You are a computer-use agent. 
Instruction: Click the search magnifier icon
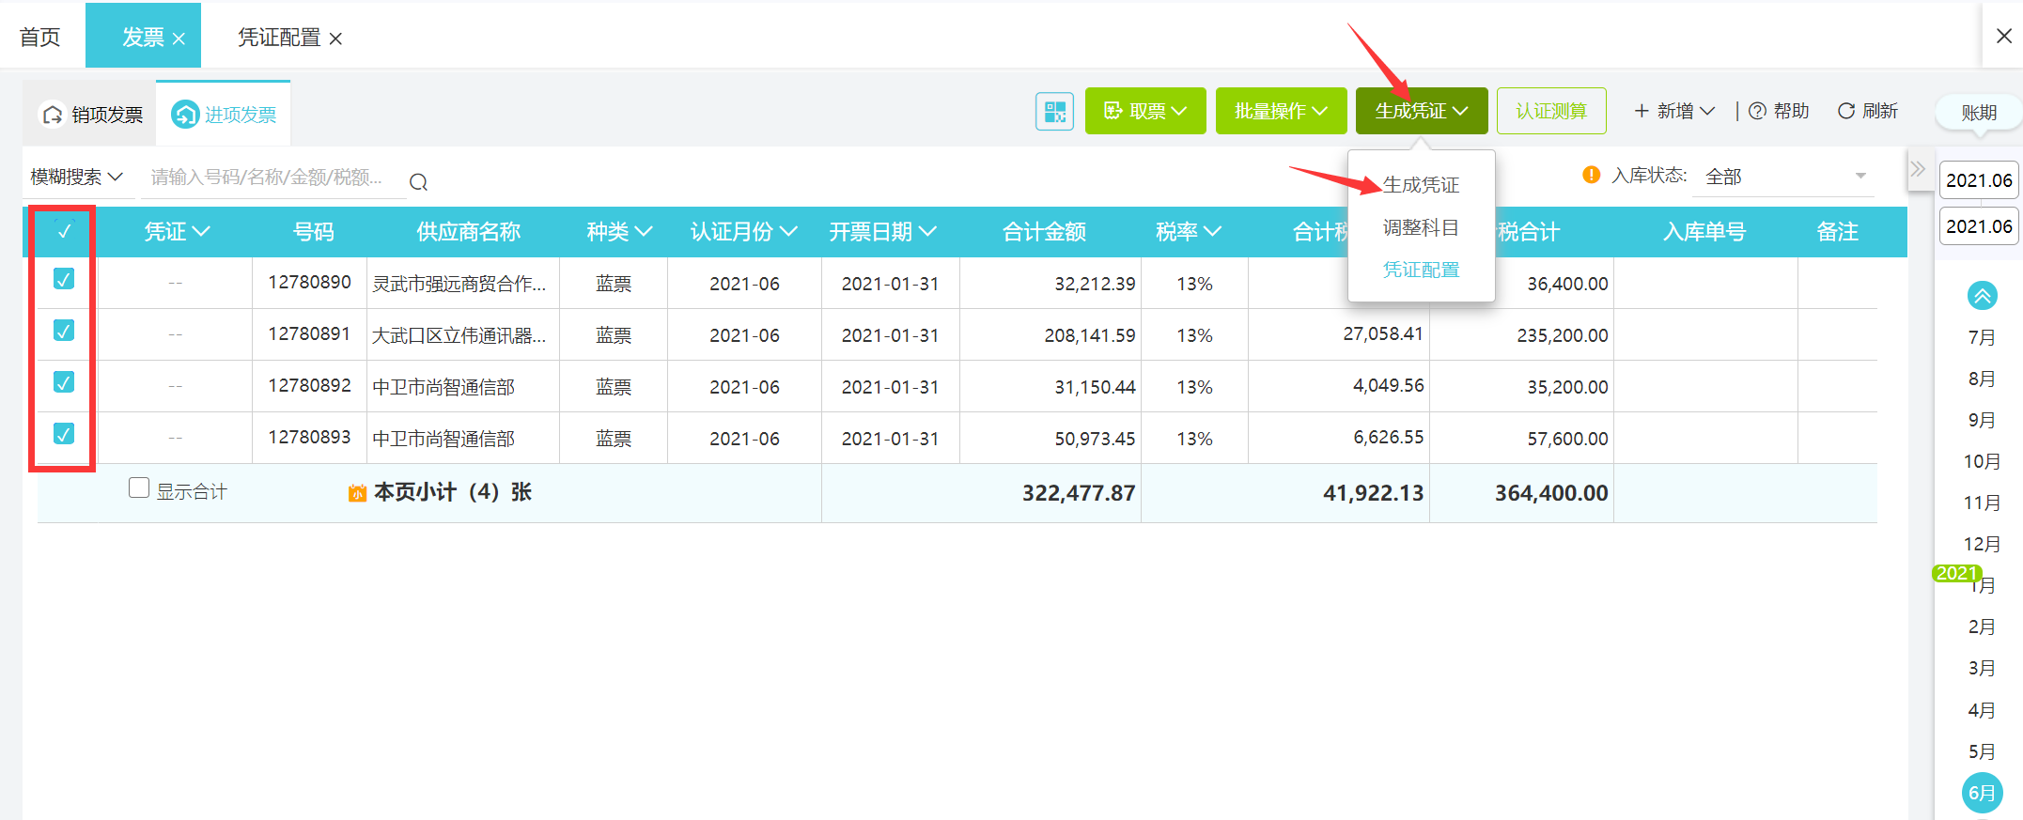(x=419, y=182)
